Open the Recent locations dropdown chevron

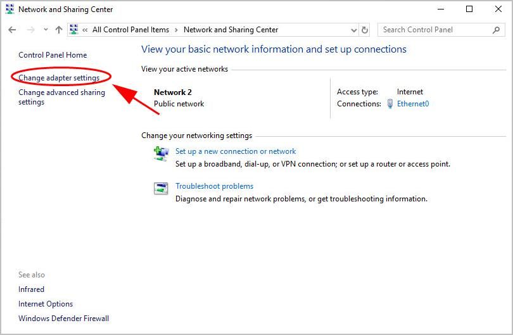pyautogui.click(x=46, y=30)
